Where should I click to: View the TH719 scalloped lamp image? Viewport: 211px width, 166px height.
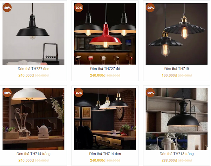(x=177, y=34)
